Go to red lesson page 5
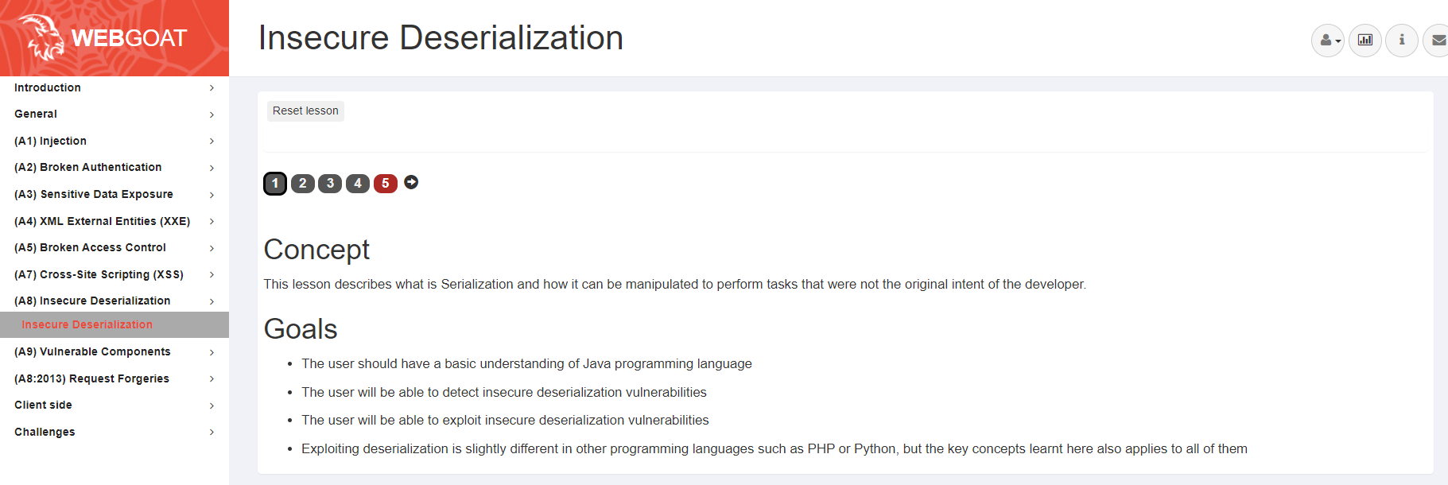Viewport: 1448px width, 485px height. tap(386, 184)
